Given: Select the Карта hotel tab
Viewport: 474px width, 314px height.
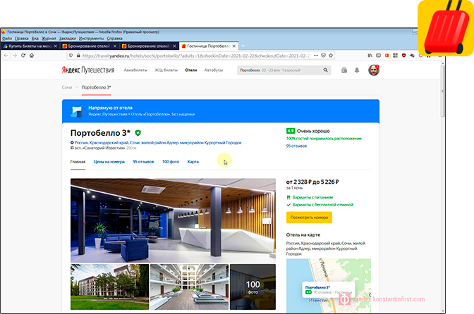Looking at the screenshot, I should [x=193, y=162].
